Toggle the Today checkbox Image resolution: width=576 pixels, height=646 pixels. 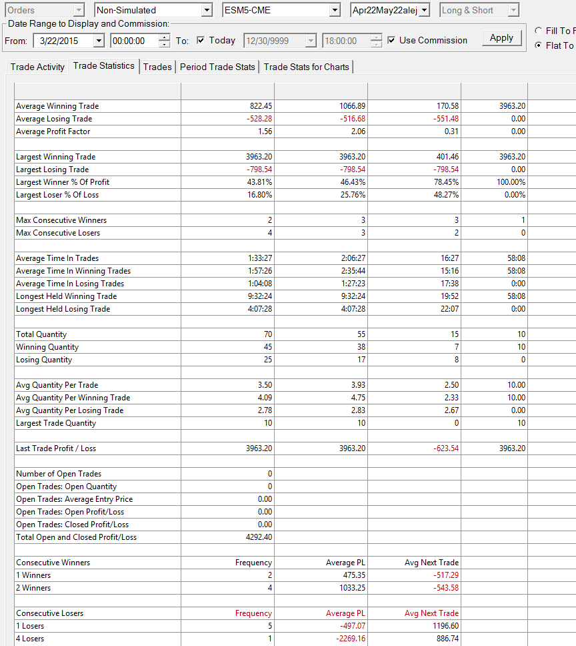pyautogui.click(x=201, y=40)
